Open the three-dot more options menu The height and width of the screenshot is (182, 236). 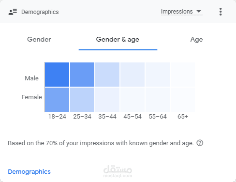[x=221, y=12]
